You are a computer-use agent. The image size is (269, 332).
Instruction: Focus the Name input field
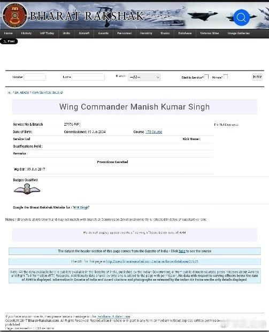[x=88, y=77]
